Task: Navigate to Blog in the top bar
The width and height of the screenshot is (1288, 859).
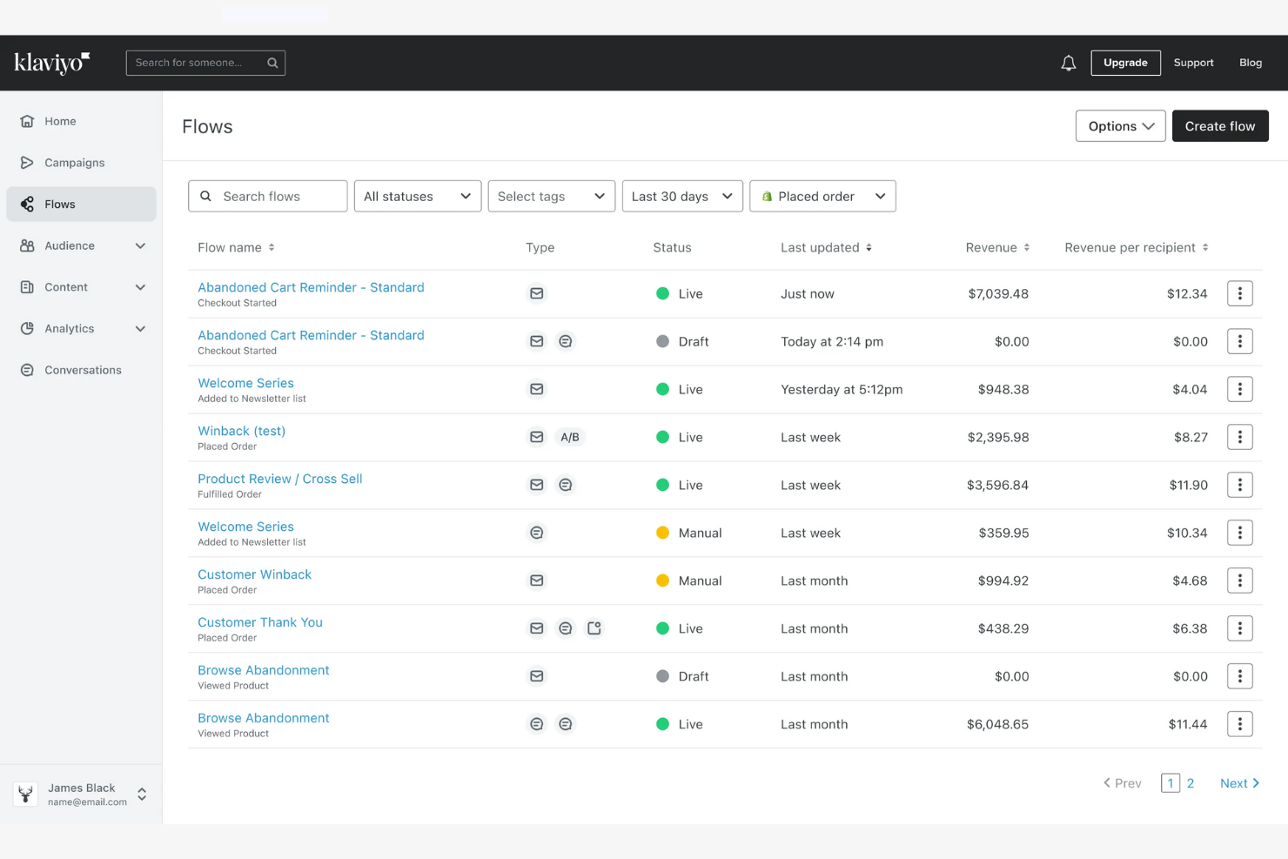Action: (x=1251, y=63)
